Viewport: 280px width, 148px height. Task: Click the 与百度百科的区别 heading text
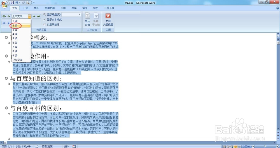[36, 108]
